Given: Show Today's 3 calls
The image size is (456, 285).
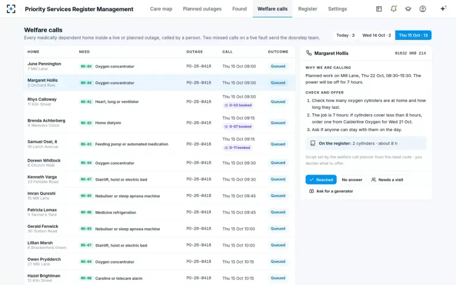Looking at the screenshot, I should click(345, 35).
